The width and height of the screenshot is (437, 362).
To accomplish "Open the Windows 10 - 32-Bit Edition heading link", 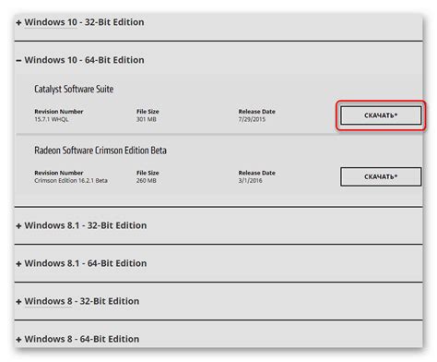I will 84,22.
